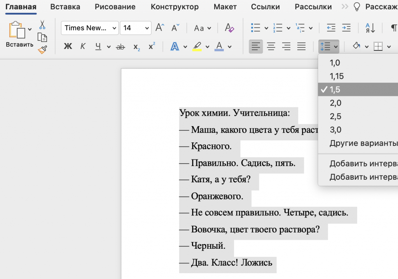This screenshot has width=398, height=279.
Task: Insert a numbered list
Action: click(278, 28)
